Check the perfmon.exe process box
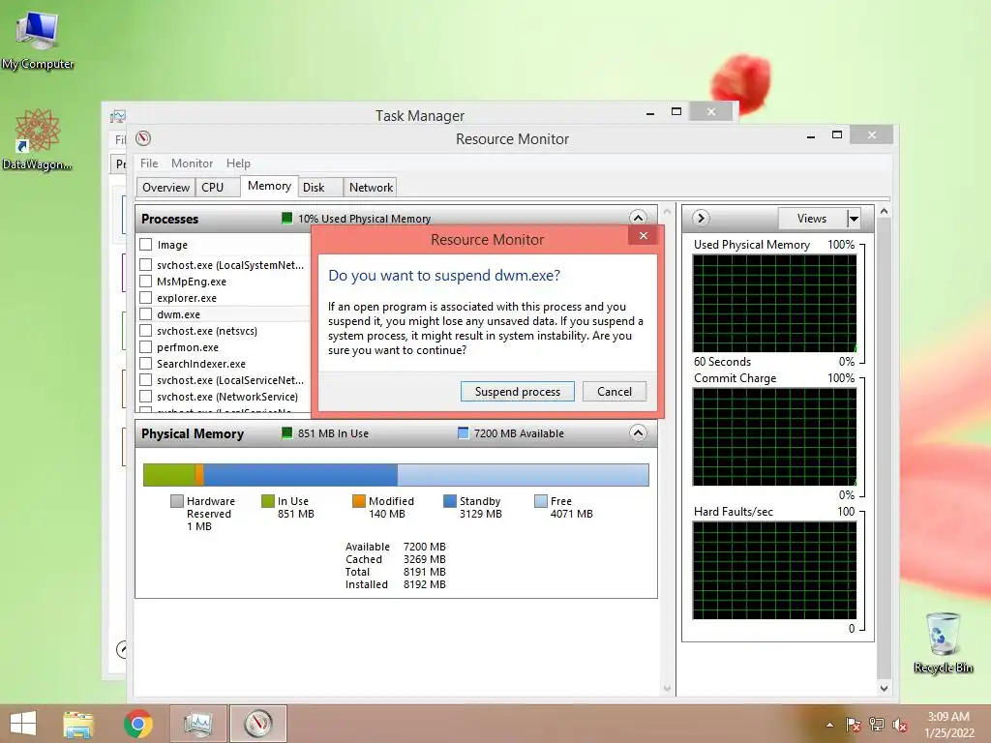 click(x=146, y=347)
